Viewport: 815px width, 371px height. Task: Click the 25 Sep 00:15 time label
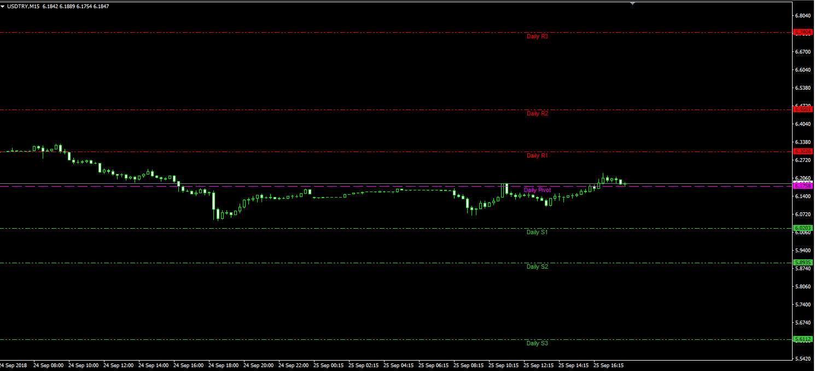tap(328, 365)
